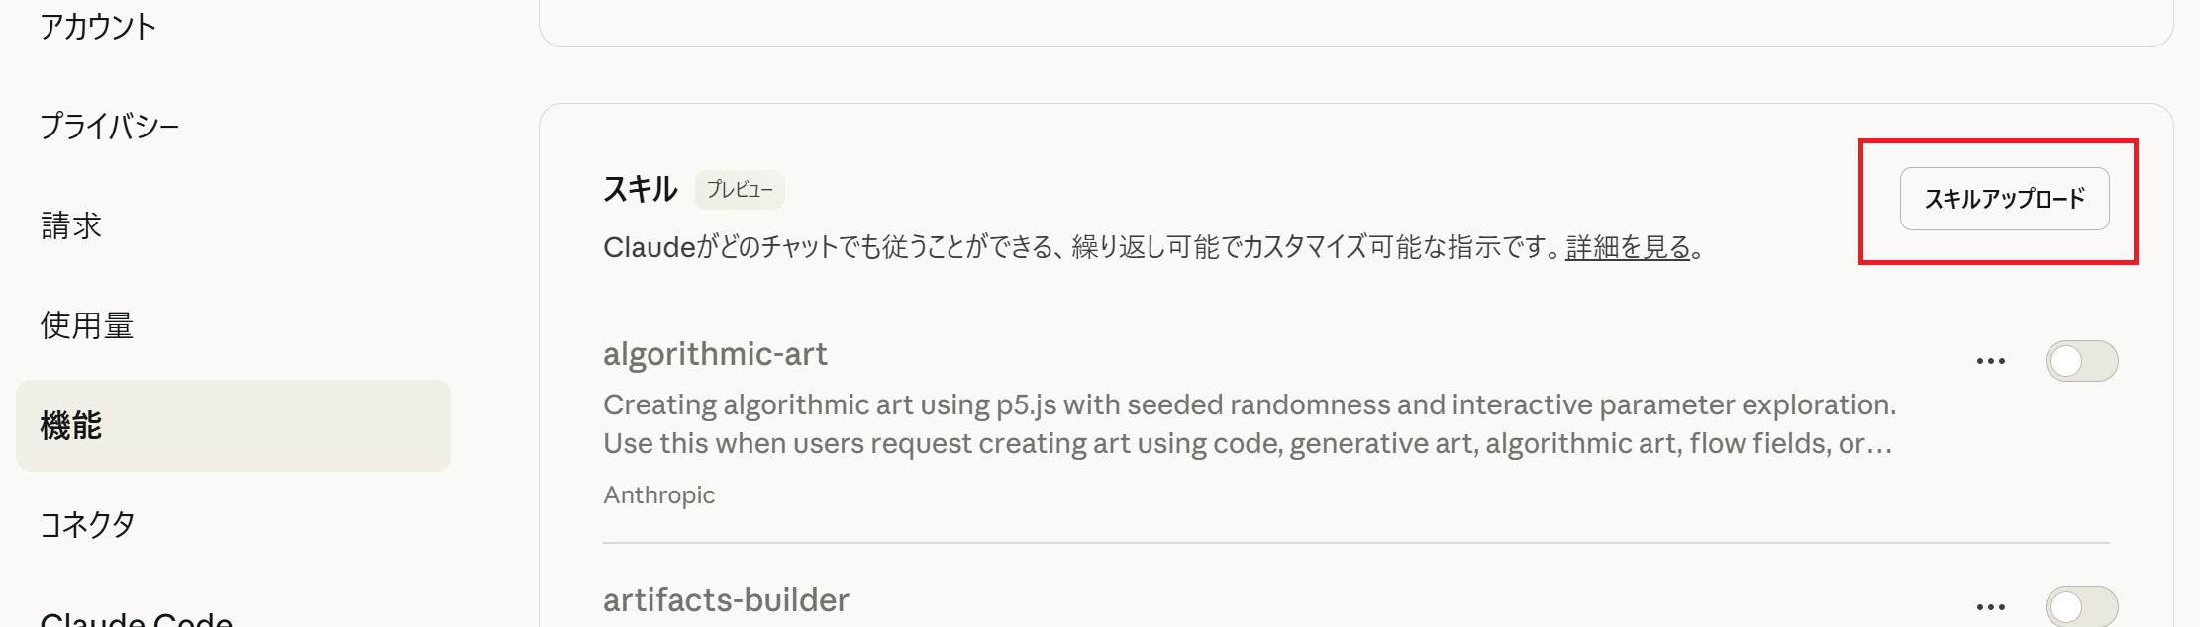Click the プレビュー badge next to スキル
2200x627 pixels.
coord(740,190)
